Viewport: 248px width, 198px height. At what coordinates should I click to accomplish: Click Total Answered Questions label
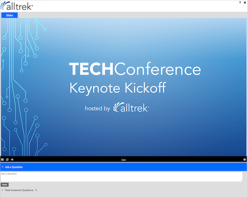pos(19,190)
